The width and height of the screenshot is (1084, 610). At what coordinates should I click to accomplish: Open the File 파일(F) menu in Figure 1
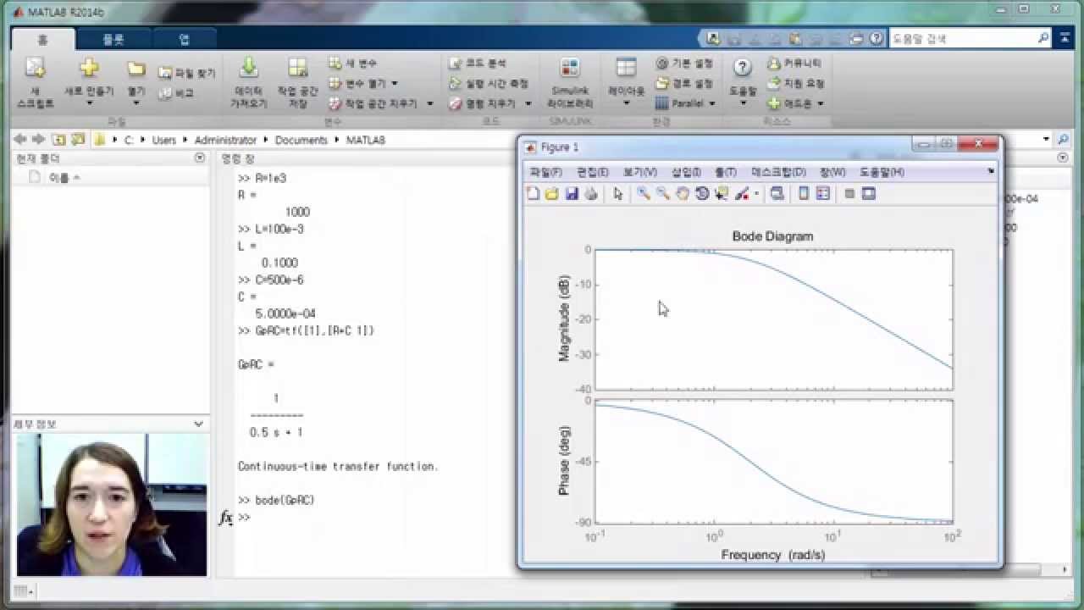pyautogui.click(x=546, y=172)
